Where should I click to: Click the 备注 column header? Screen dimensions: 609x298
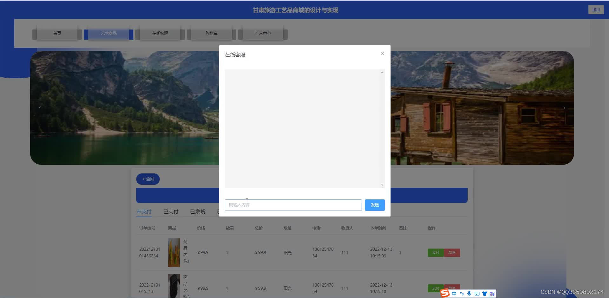(x=403, y=228)
